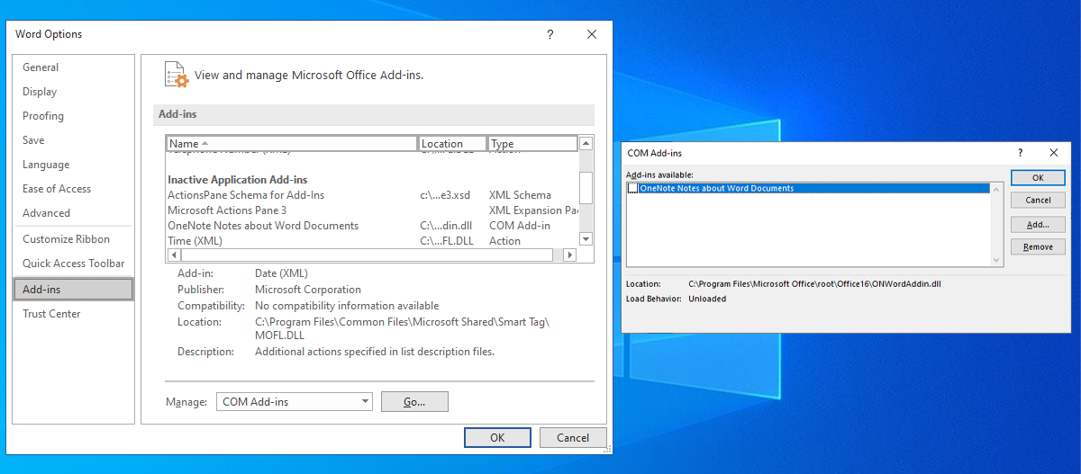Sort by Type column header
1081x474 pixels.
click(x=532, y=144)
